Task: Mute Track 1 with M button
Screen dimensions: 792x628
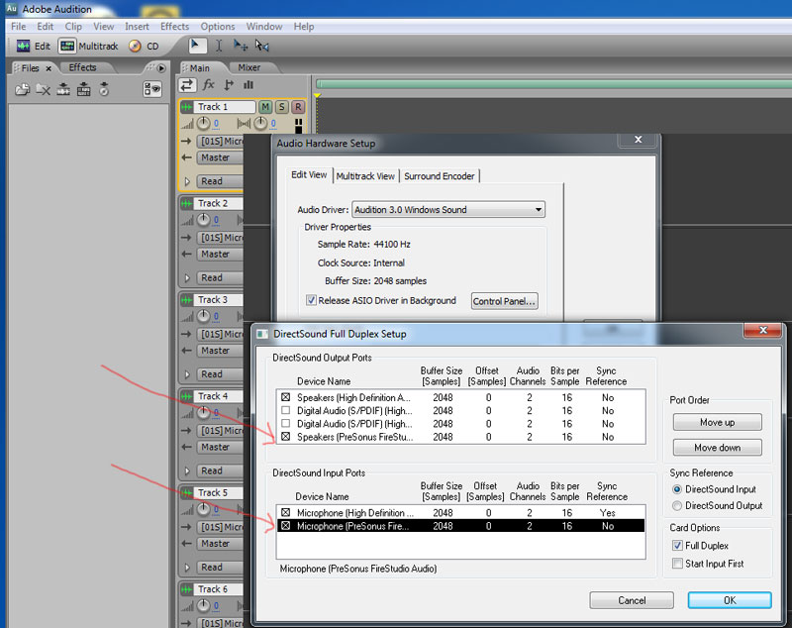Action: click(264, 107)
